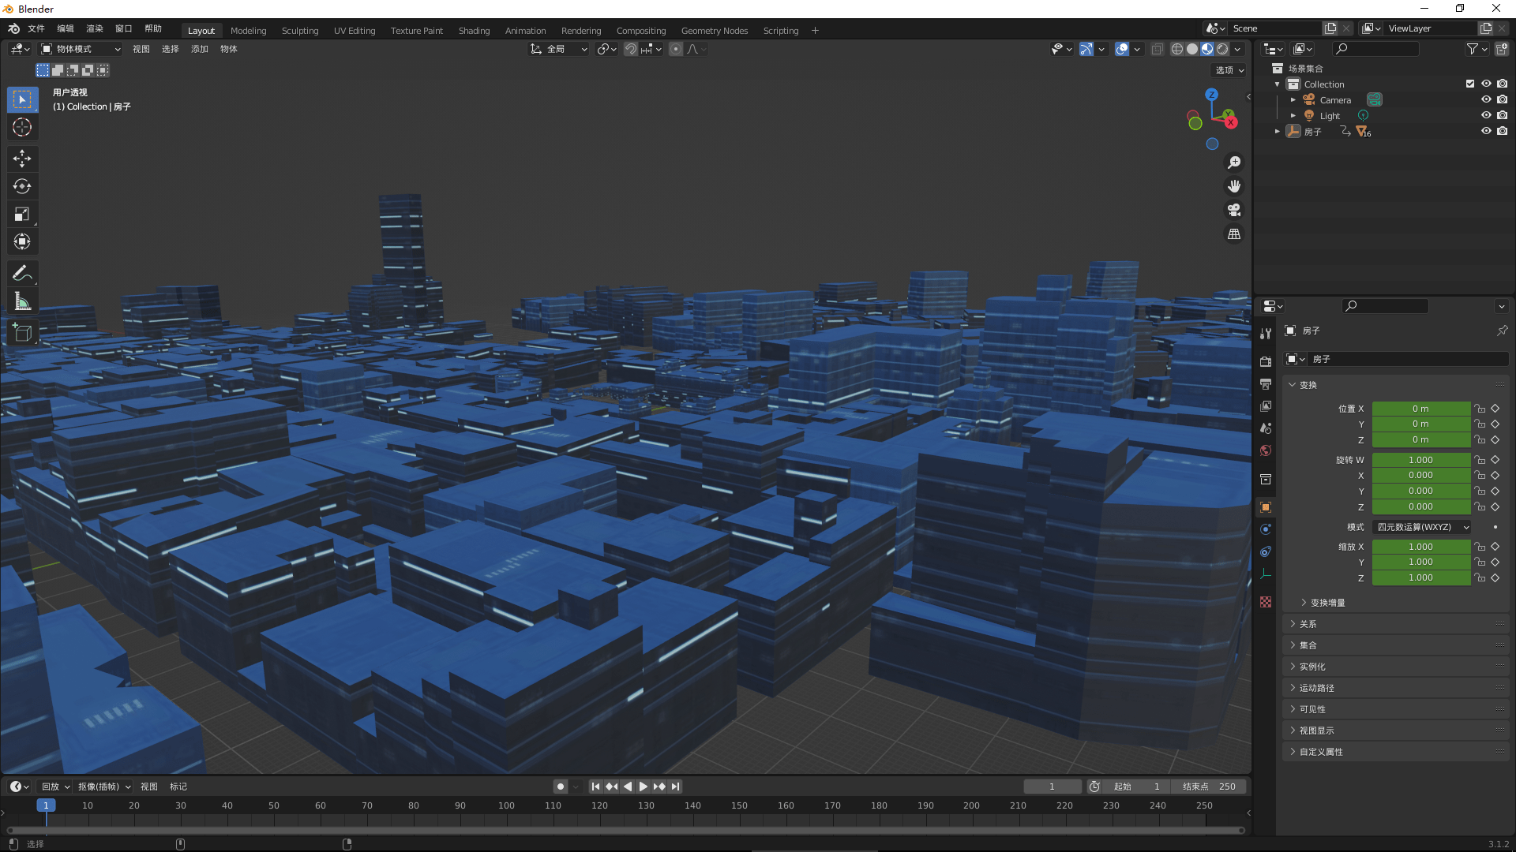This screenshot has width=1516, height=852.
Task: Toggle viewport overlays button
Action: pos(1121,49)
